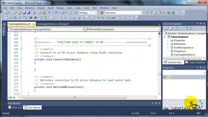Screen dimensions: 208x117
Task: Click the editor horizontal scrollbar thumb
Action: pyautogui.click(x=75, y=97)
